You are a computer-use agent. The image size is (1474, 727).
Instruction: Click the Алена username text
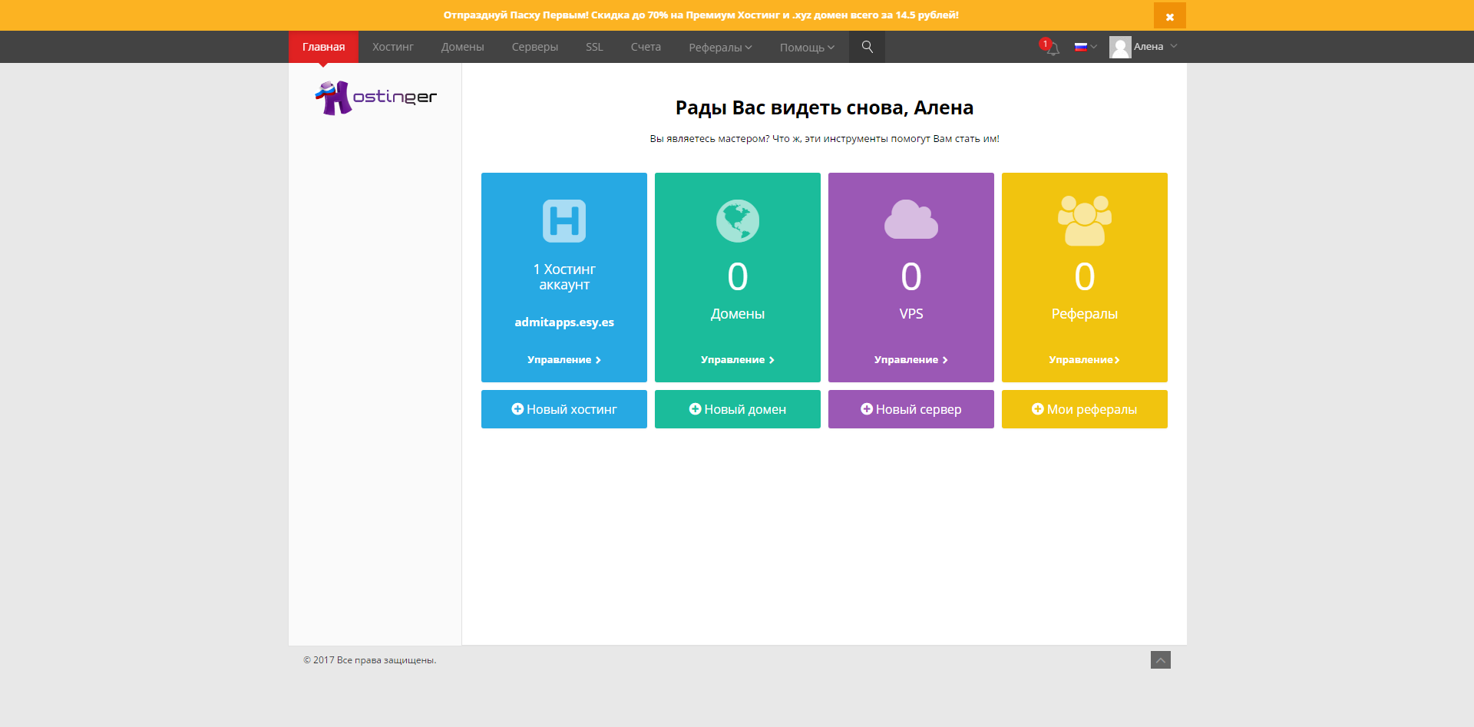[1148, 47]
